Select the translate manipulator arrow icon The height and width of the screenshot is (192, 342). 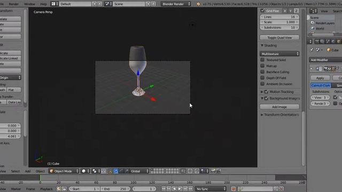(x=115, y=171)
